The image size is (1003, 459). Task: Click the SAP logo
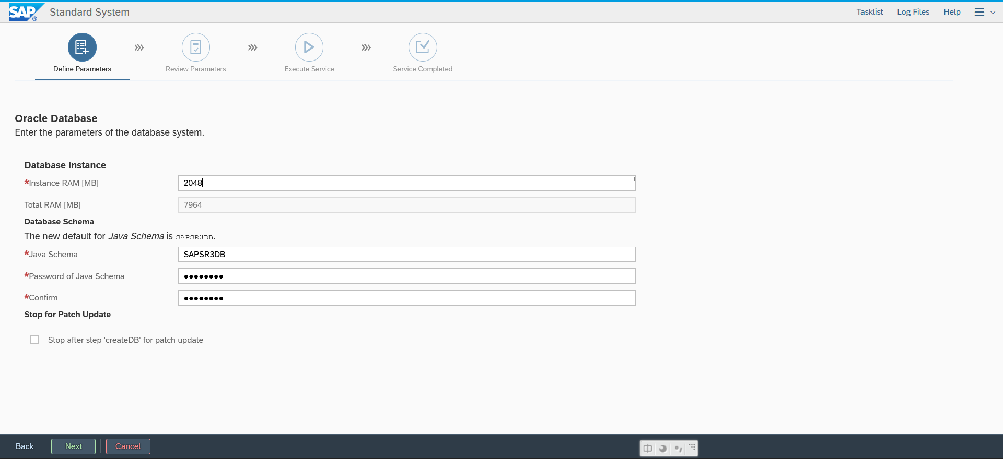pyautogui.click(x=26, y=12)
